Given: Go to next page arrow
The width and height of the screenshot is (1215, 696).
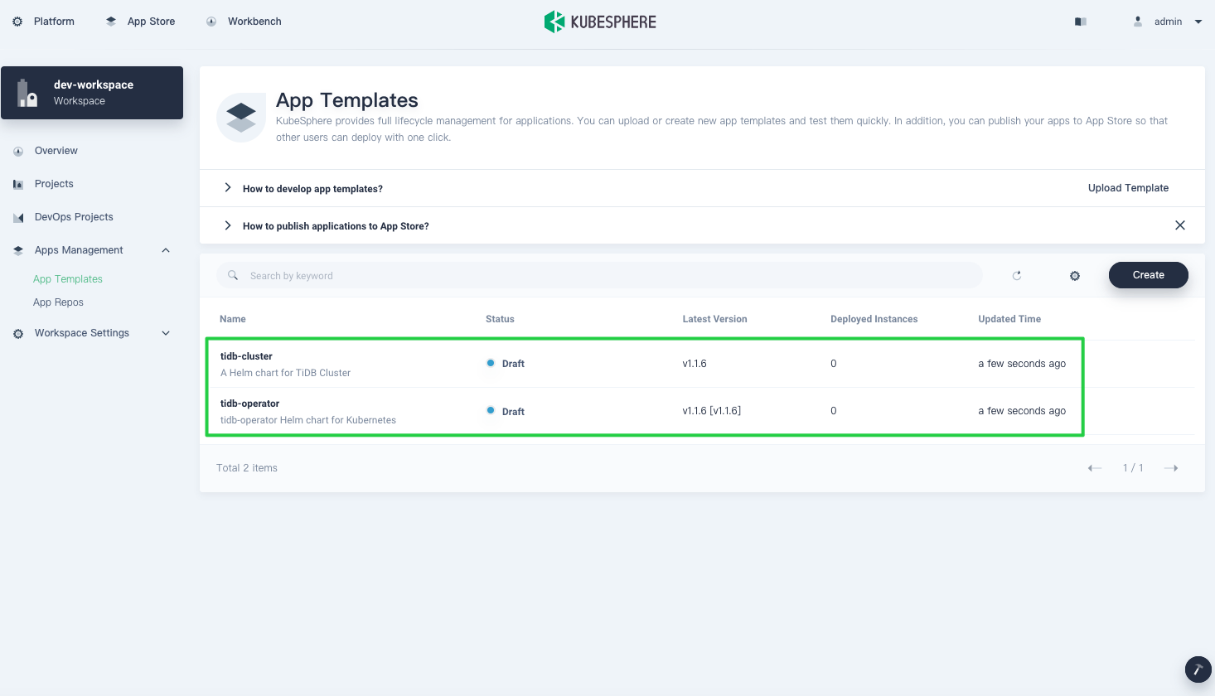Looking at the screenshot, I should [x=1171, y=468].
